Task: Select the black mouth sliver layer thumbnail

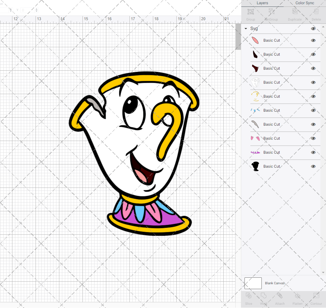Action: point(255,54)
